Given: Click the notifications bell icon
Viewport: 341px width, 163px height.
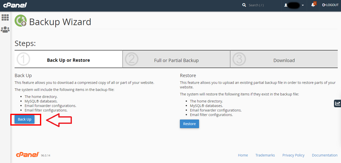Looking at the screenshot, I should coord(313,5).
